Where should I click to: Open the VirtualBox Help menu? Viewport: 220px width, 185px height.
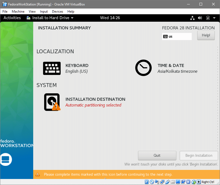71,12
